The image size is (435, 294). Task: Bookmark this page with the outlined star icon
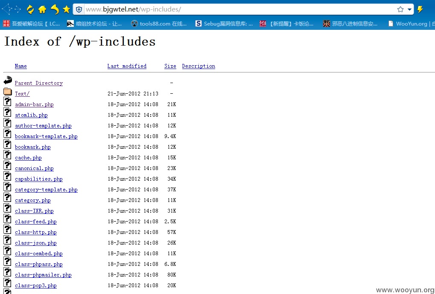coord(400,9)
